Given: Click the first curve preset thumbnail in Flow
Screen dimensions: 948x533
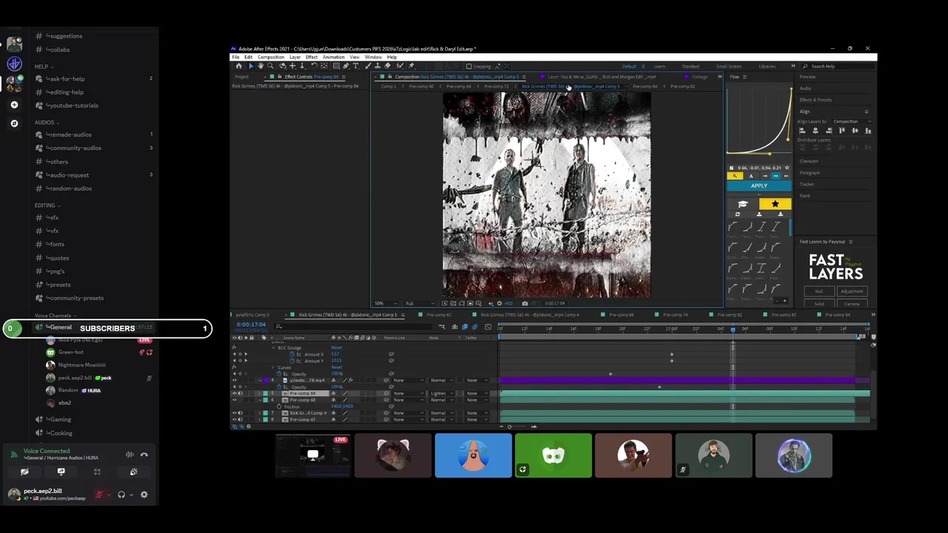Looking at the screenshot, I should [x=732, y=227].
